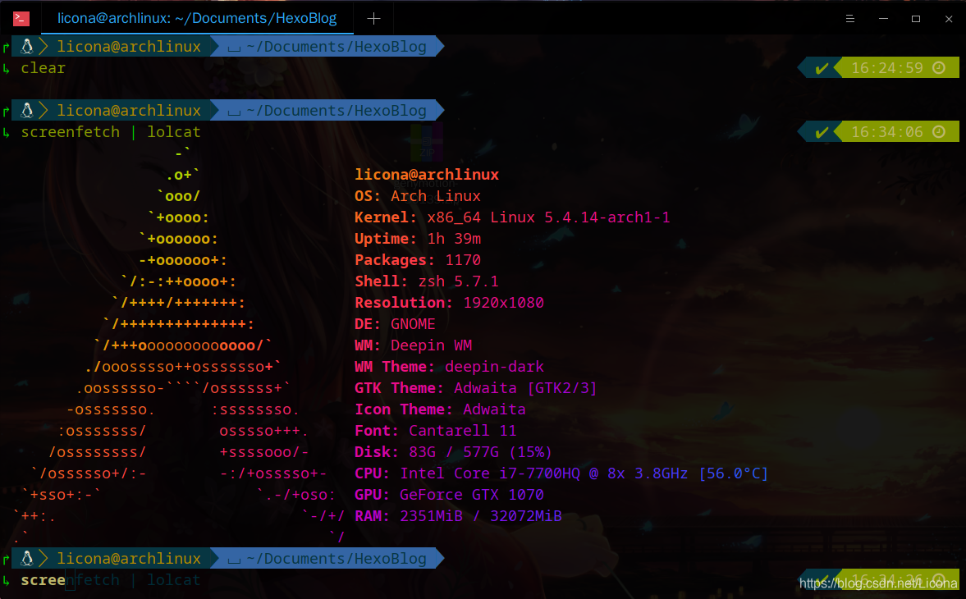Click the clock icon after 16:34:06
Screen dimensions: 966x599
coord(939,132)
